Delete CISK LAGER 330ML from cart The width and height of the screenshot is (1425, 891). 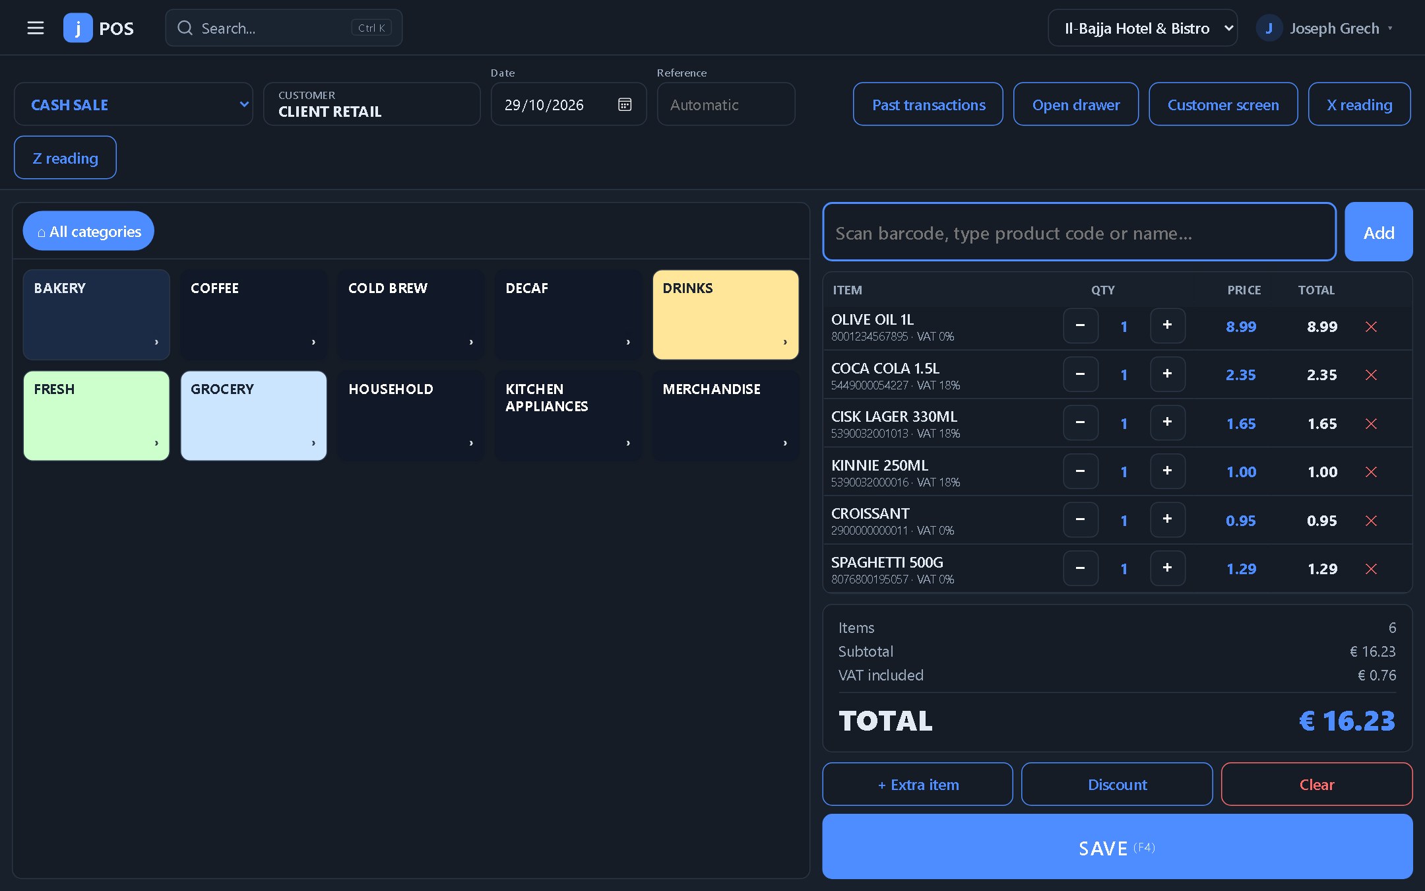(1371, 424)
